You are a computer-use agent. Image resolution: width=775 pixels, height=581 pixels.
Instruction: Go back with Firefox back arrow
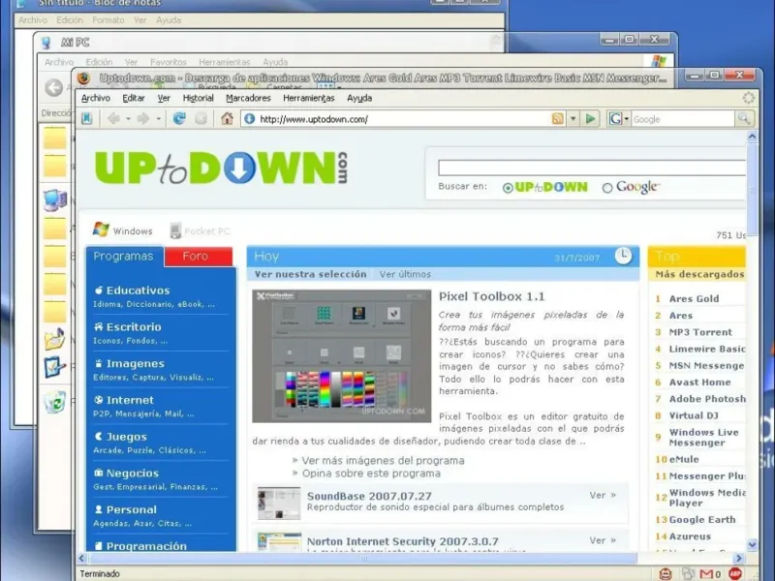click(x=113, y=118)
